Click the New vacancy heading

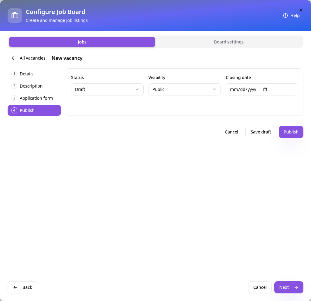tap(67, 58)
